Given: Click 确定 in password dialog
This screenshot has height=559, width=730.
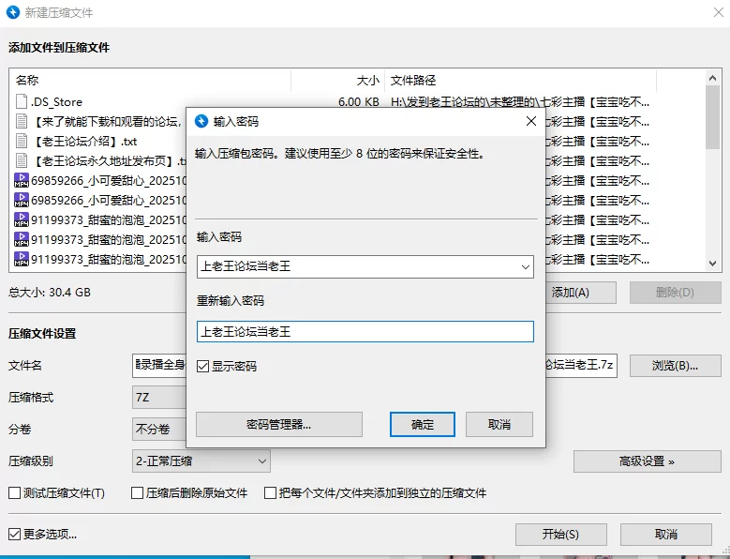Looking at the screenshot, I should 423,424.
